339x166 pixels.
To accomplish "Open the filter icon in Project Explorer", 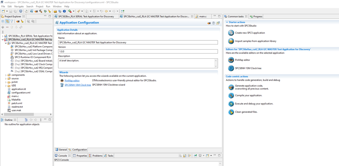I will pos(12,21).
